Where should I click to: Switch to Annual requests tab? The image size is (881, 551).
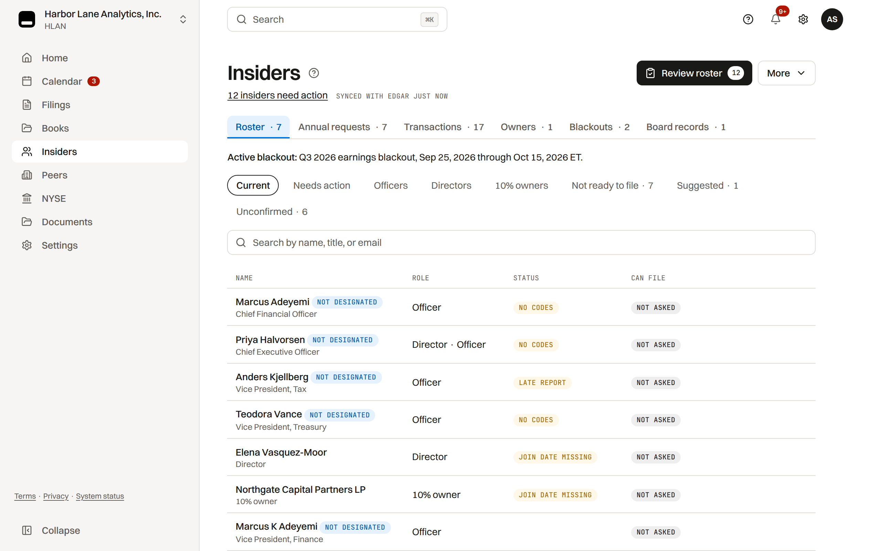tap(342, 127)
